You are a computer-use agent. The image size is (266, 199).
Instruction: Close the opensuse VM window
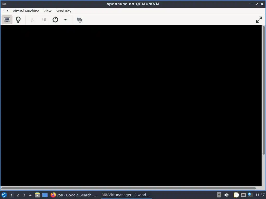coord(262,4)
